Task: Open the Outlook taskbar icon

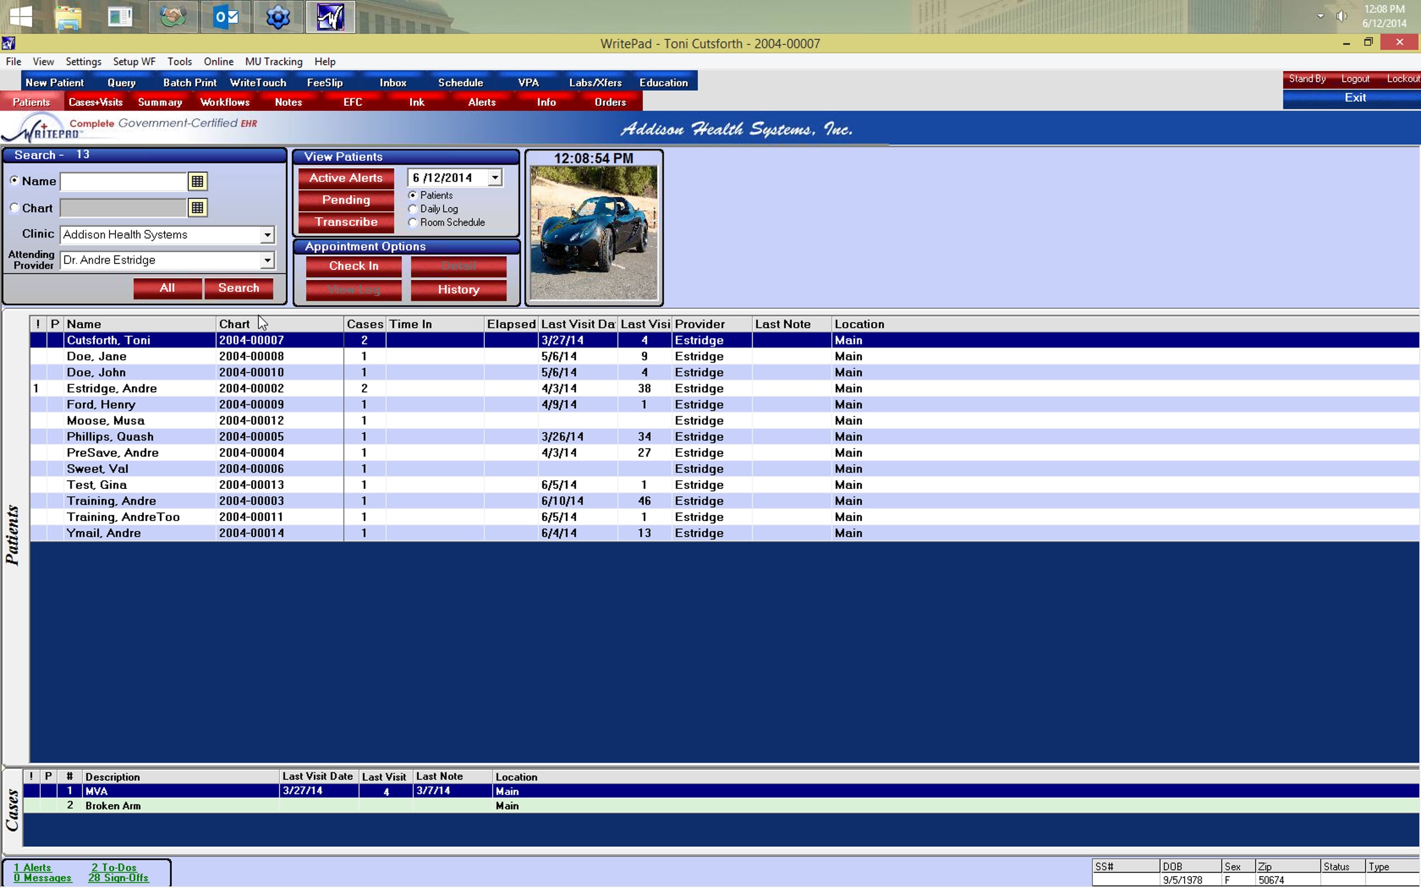Action: 226,17
